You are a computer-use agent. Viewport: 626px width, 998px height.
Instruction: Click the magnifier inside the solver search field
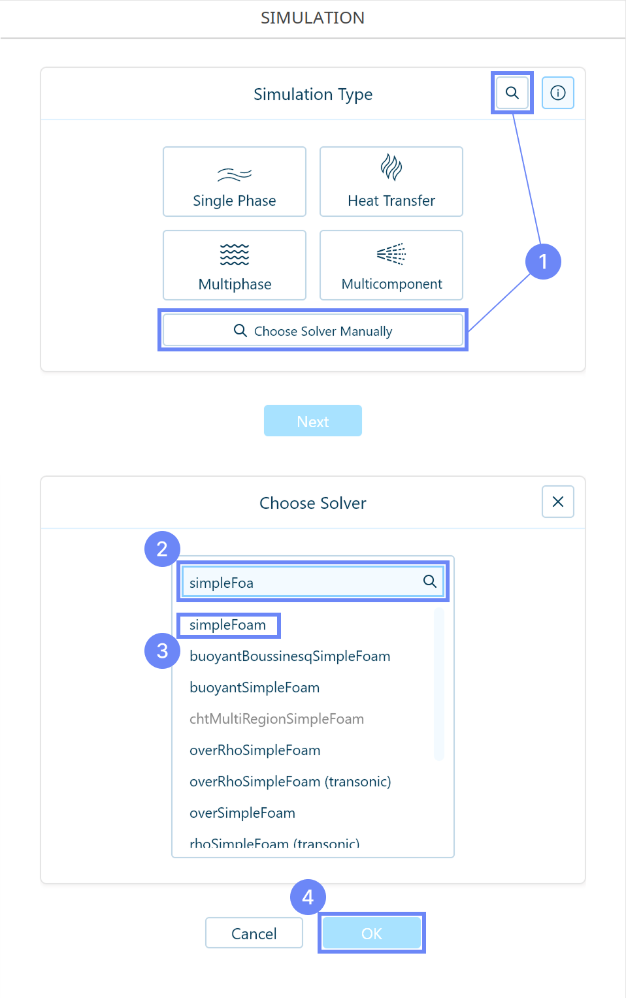tap(430, 581)
